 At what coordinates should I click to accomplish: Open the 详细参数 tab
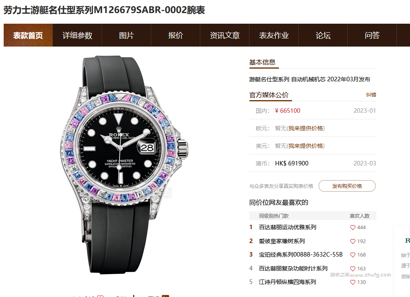77,35
